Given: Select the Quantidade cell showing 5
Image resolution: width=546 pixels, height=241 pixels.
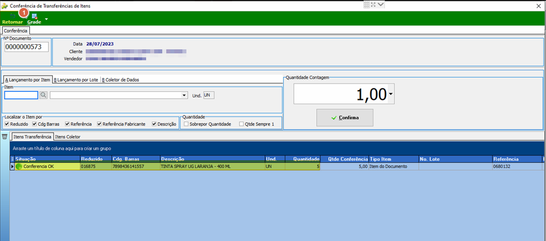Looking at the screenshot, I should click(x=303, y=166).
